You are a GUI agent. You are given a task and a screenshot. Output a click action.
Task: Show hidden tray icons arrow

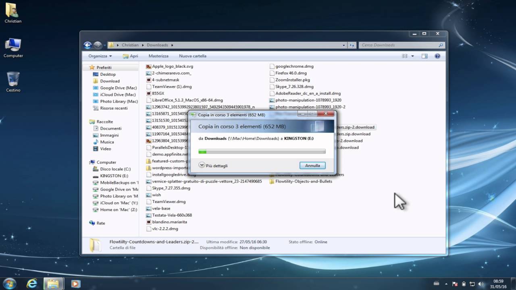pyautogui.click(x=447, y=284)
